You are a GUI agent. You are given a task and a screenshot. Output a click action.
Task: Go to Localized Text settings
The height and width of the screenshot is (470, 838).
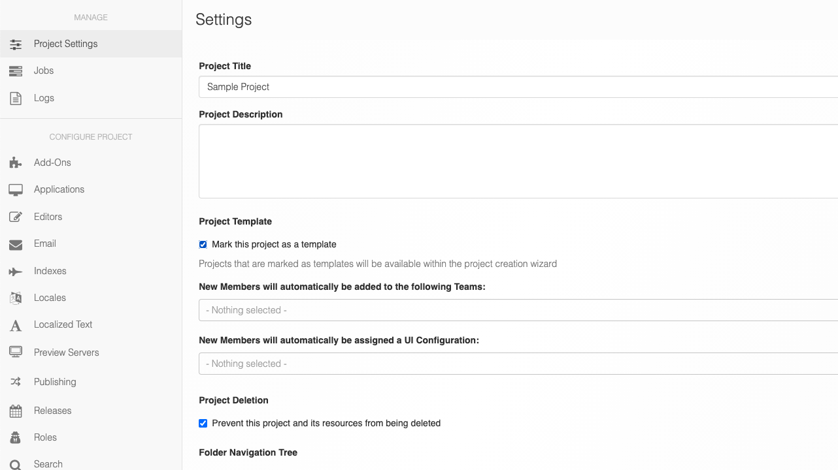point(63,324)
